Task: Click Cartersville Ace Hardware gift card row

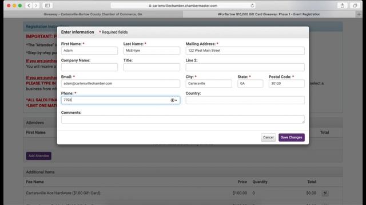Action: point(183,193)
